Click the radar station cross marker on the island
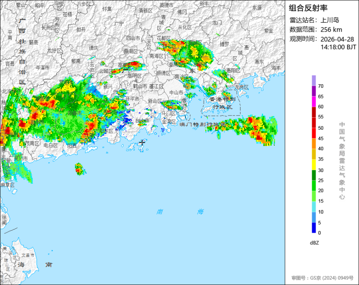The width and height of the screenshot is (359, 285). 142,142
